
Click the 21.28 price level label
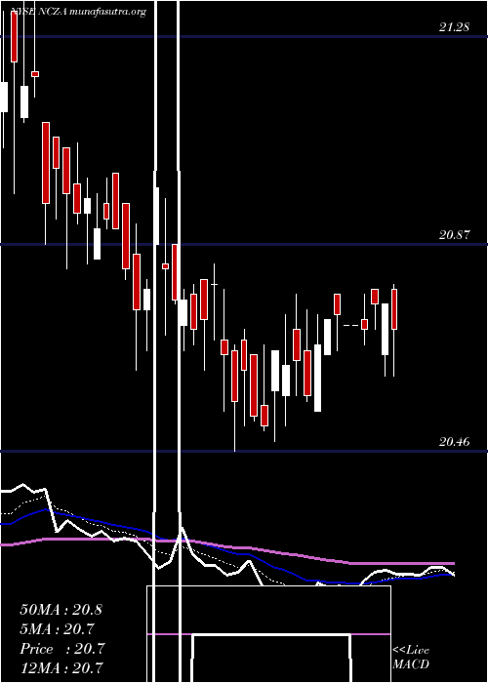454,27
